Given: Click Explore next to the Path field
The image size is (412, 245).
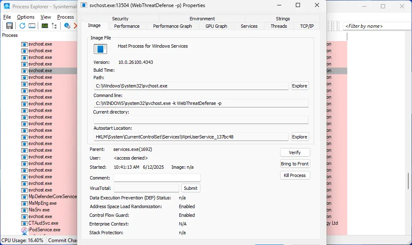Looking at the screenshot, I should point(300,86).
